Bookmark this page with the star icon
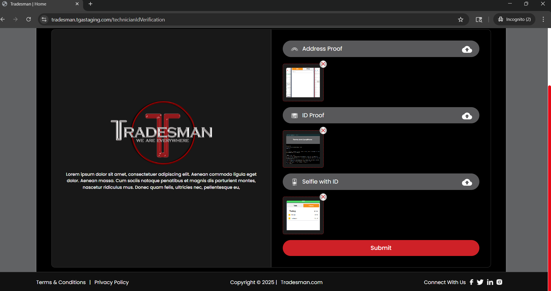Screen dimensions: 551x291 (x=461, y=19)
